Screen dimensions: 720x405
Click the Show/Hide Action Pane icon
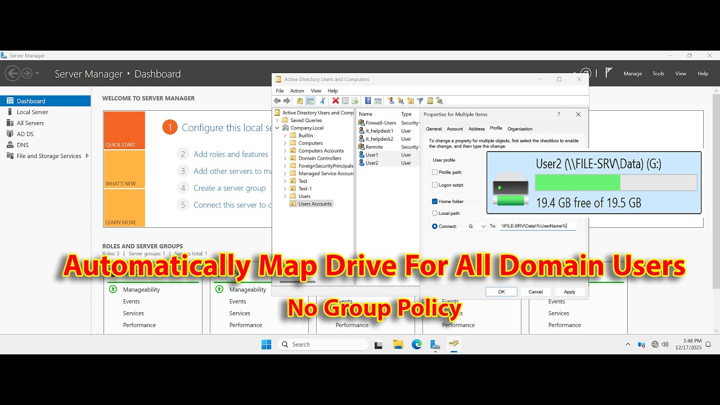[x=378, y=101]
